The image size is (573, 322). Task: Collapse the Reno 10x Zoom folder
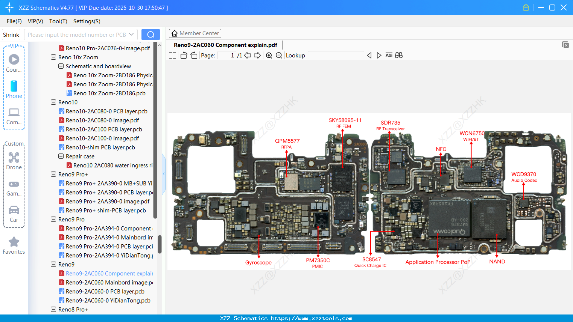(x=53, y=57)
